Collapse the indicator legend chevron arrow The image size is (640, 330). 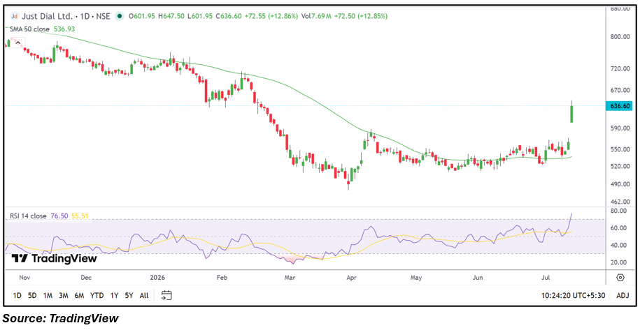(18, 43)
